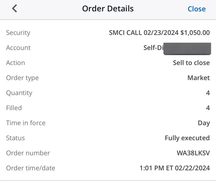
Task: Go back using the left chevron icon
Action: [x=15, y=8]
